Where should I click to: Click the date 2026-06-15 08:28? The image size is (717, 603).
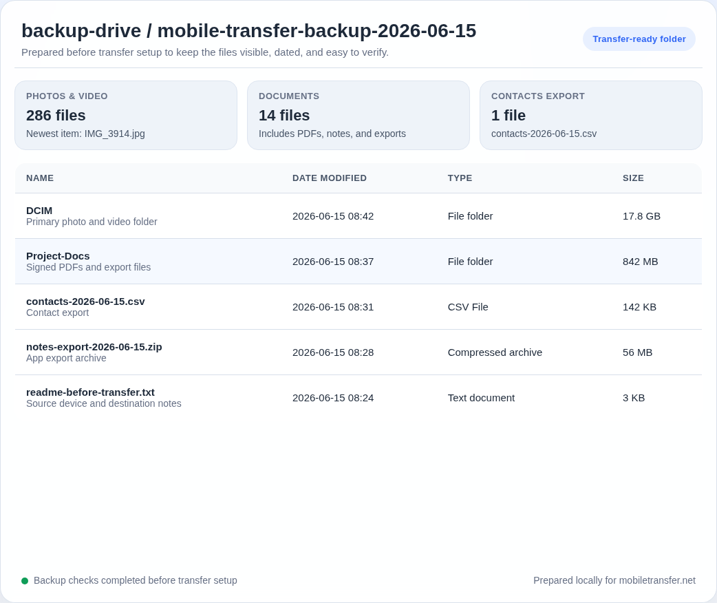(333, 352)
